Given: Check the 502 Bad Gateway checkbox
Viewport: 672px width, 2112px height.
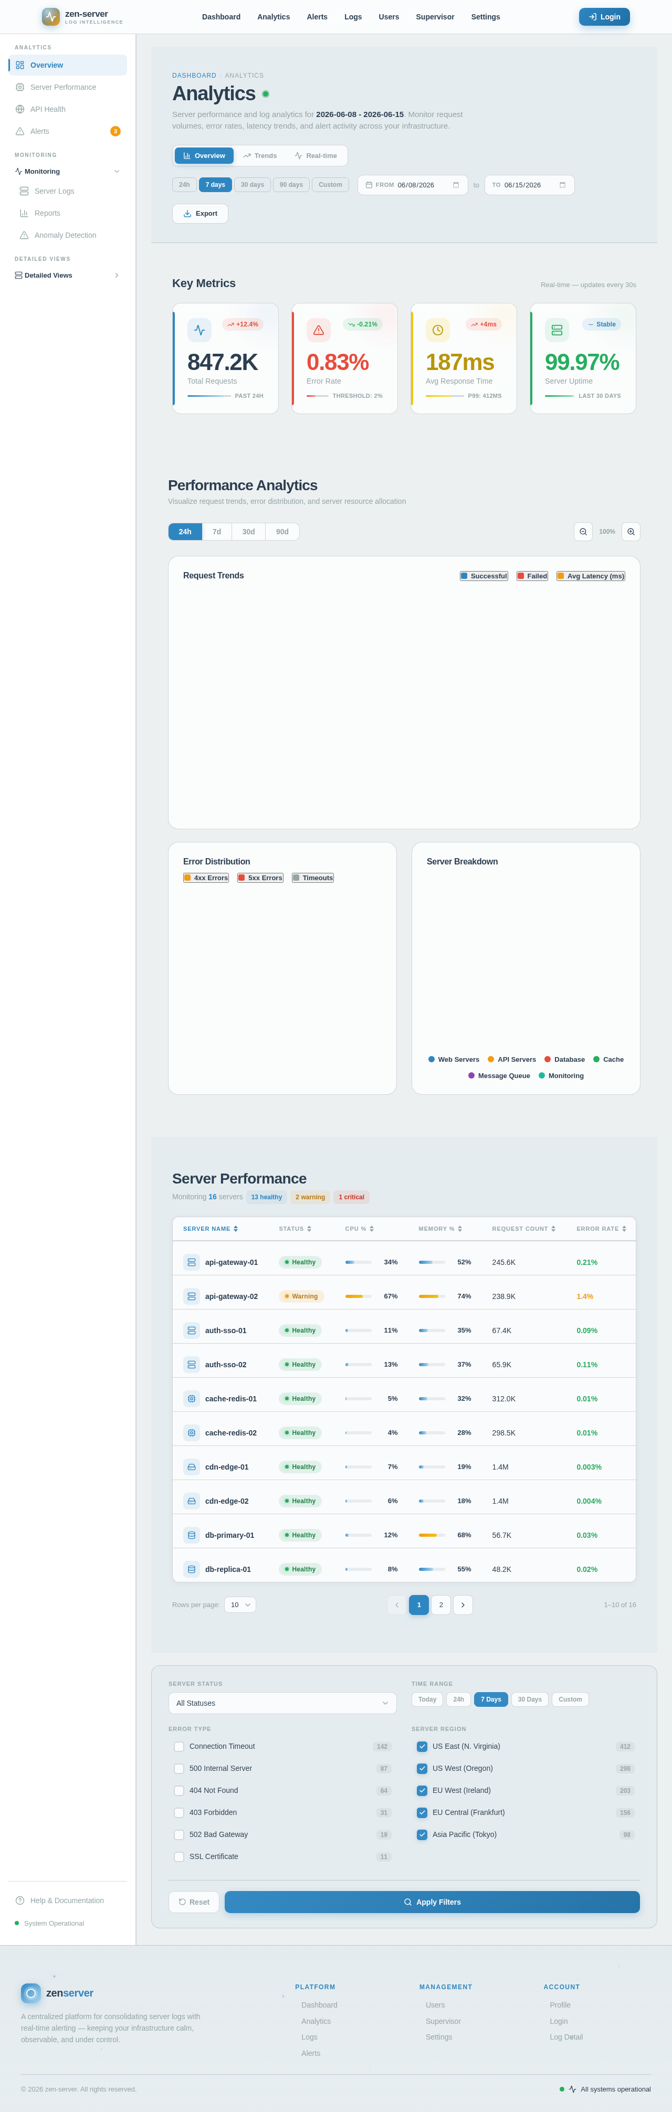Looking at the screenshot, I should click(179, 1835).
